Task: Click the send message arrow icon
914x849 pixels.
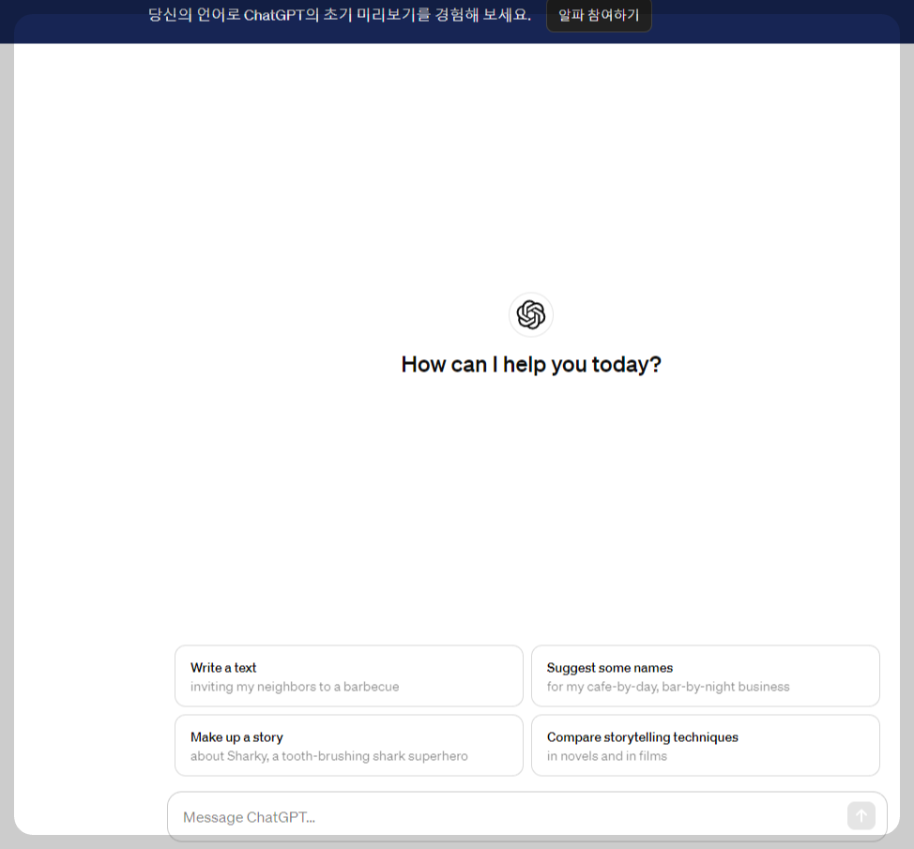Action: 861,815
